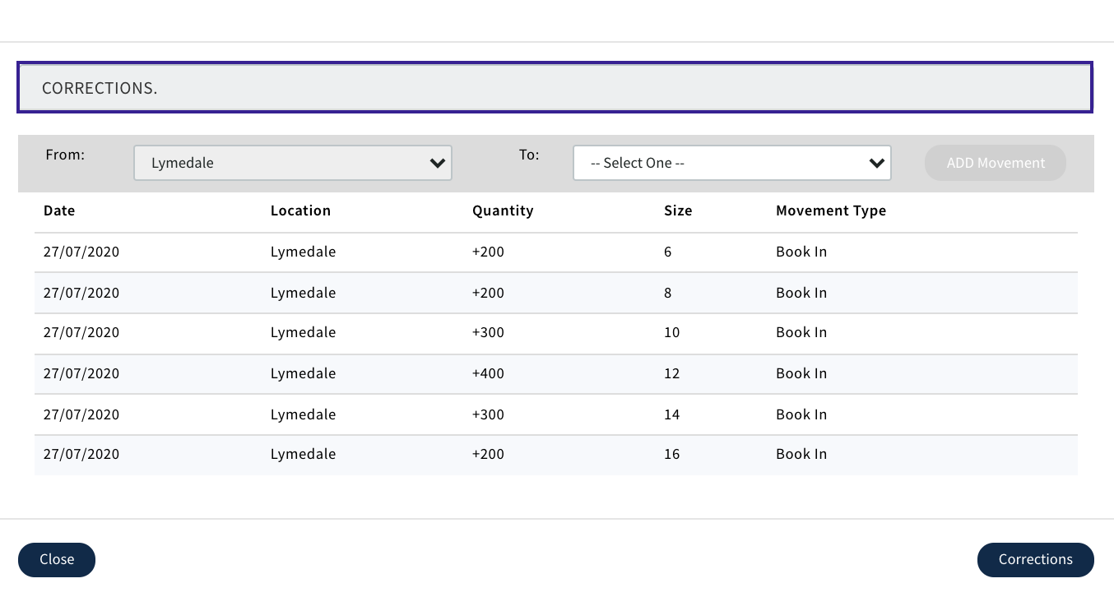Click the +300 quantity in size 10 row
The width and height of the screenshot is (1114, 597).
pyautogui.click(x=488, y=333)
